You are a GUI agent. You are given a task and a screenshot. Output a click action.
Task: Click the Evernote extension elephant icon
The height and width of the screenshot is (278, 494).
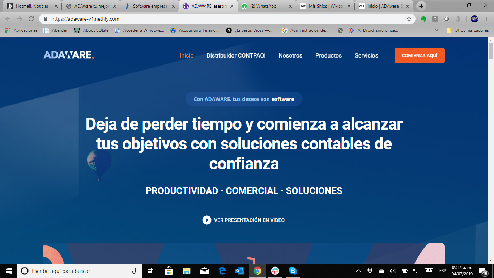click(x=423, y=19)
